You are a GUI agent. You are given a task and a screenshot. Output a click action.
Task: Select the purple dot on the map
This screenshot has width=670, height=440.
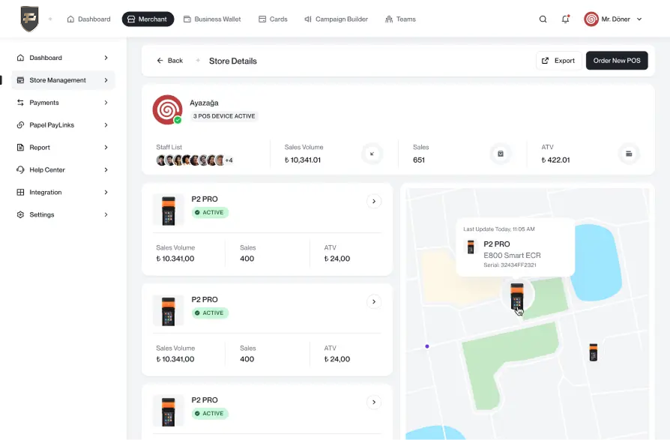[x=427, y=346]
